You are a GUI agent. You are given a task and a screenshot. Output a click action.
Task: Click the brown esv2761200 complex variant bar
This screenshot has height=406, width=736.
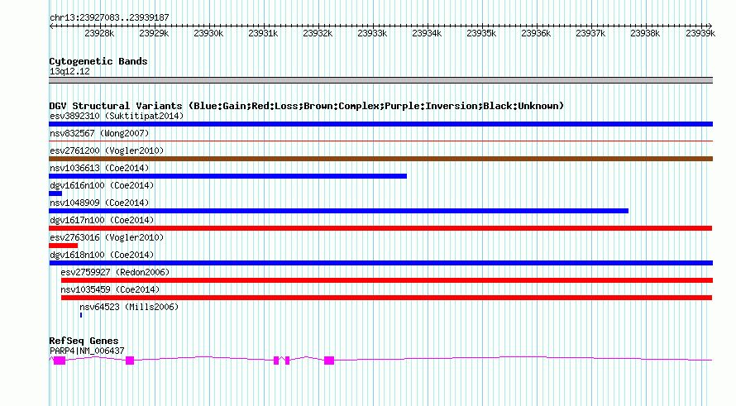tap(380, 159)
